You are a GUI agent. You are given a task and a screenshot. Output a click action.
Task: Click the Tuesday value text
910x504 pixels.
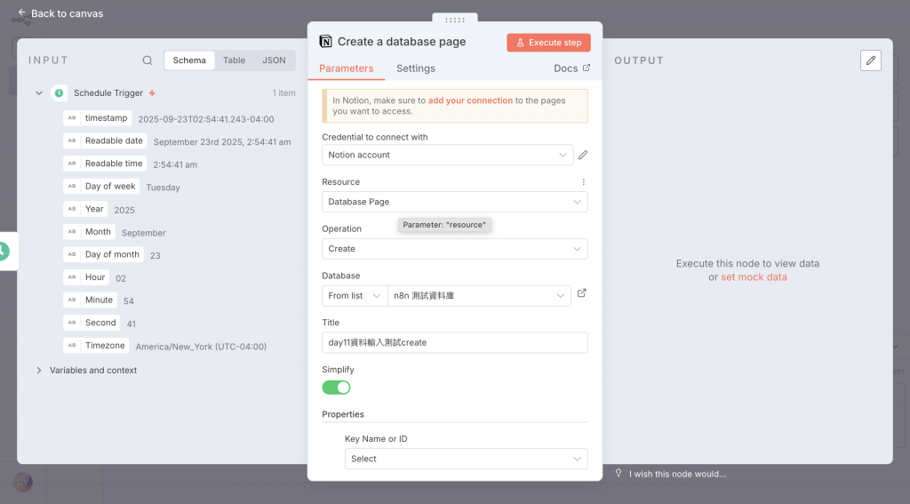[x=164, y=188]
